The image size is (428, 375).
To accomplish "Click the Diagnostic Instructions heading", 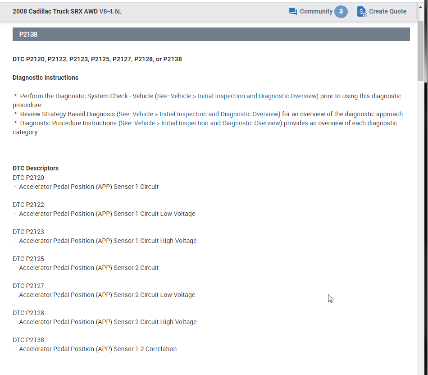I will pos(46,78).
